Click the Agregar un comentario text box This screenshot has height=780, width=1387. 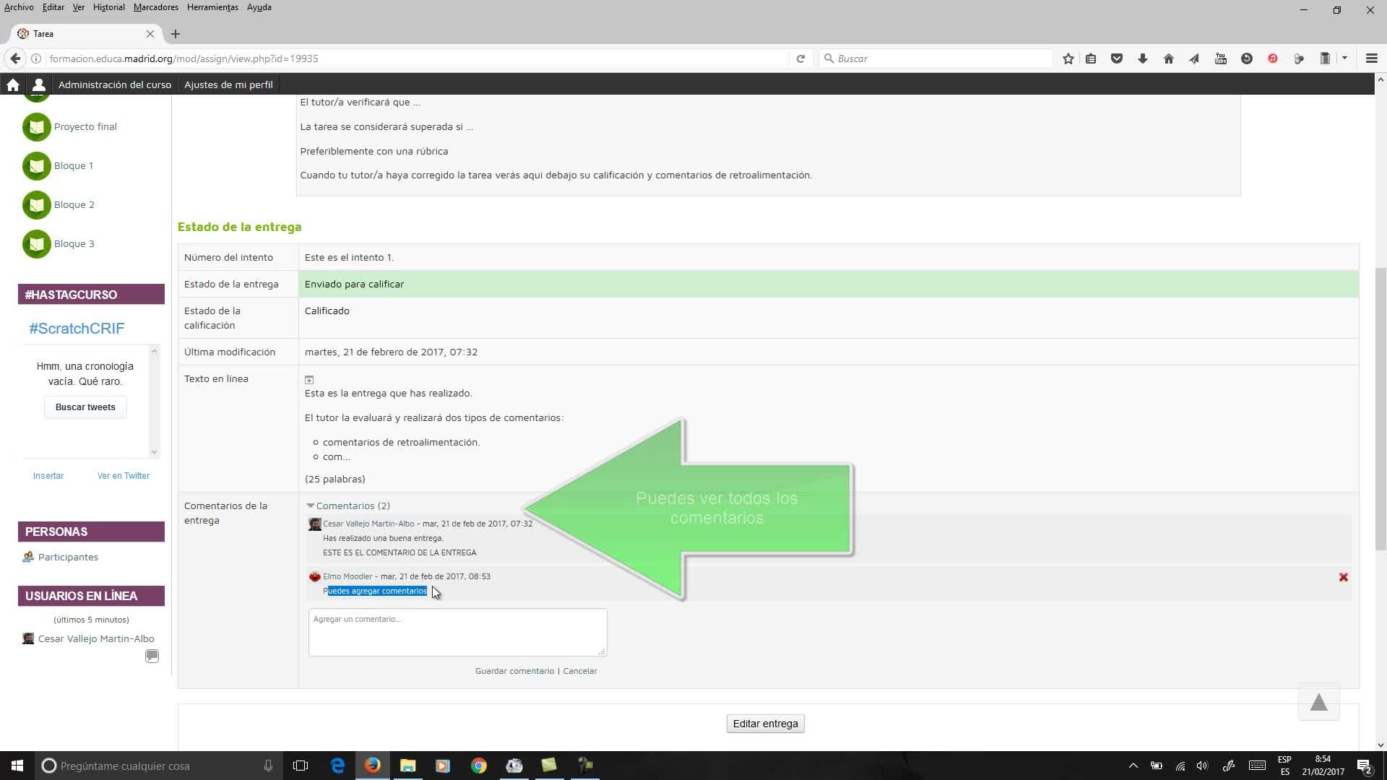tap(457, 632)
